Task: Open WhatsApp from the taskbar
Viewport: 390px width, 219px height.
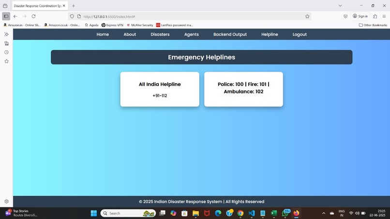Action: [285, 213]
